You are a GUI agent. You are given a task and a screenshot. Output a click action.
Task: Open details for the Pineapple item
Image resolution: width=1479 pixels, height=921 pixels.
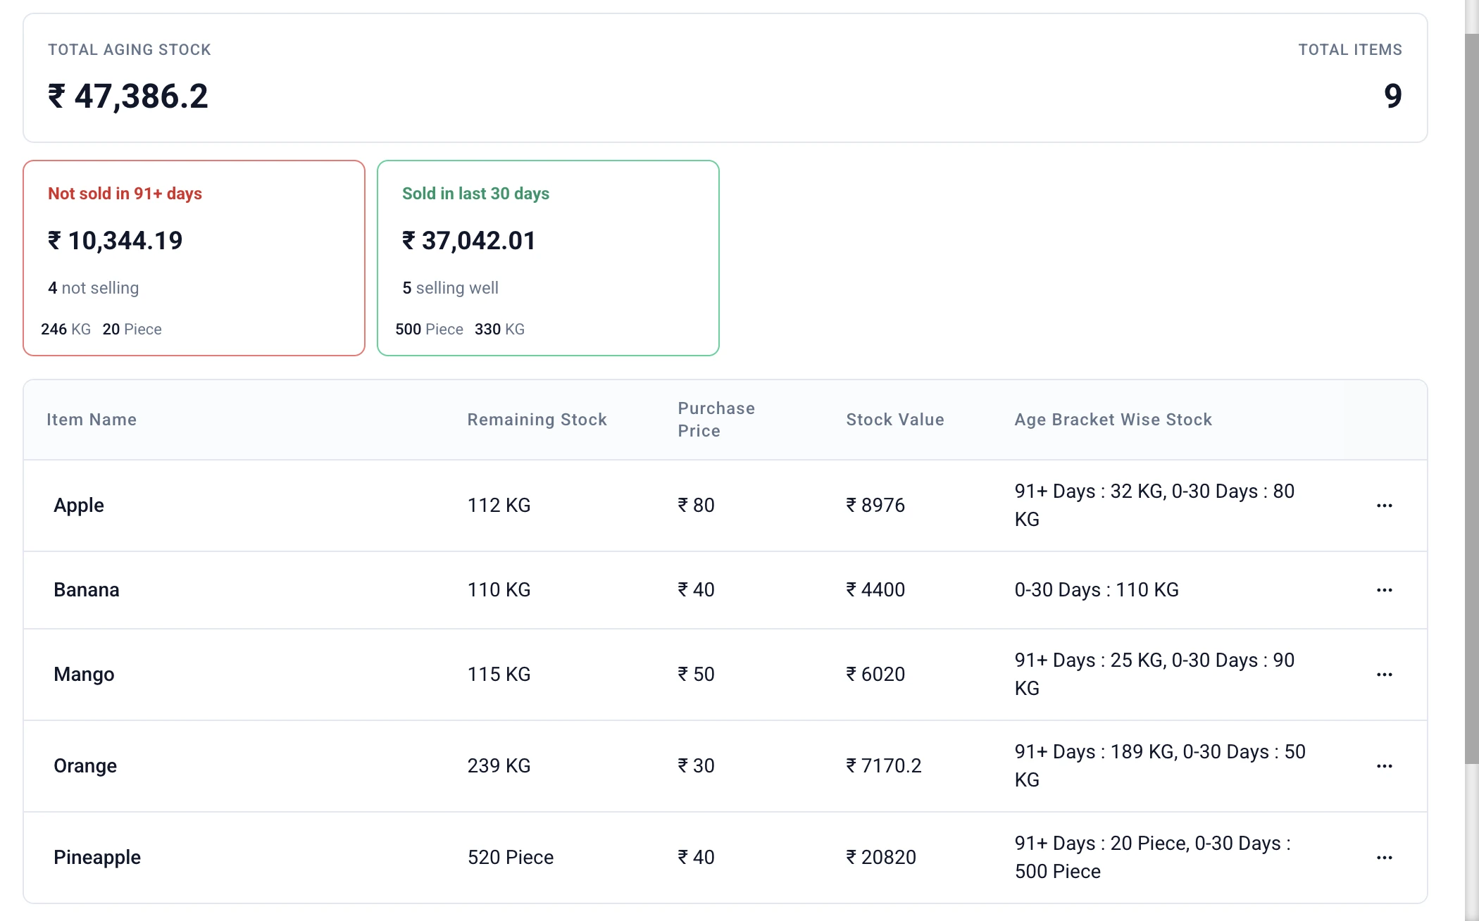coord(97,858)
